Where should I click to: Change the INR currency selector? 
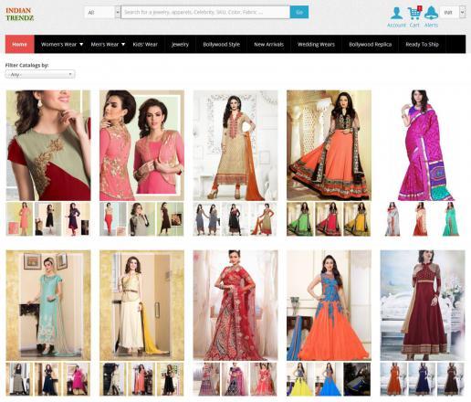coord(454,13)
